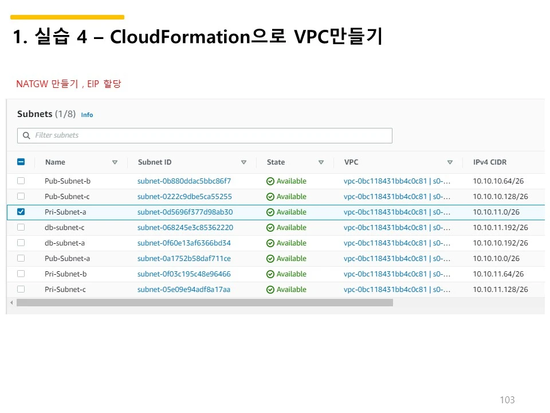
Task: Select the db-subnet-a row checkbox
Action: click(21, 243)
